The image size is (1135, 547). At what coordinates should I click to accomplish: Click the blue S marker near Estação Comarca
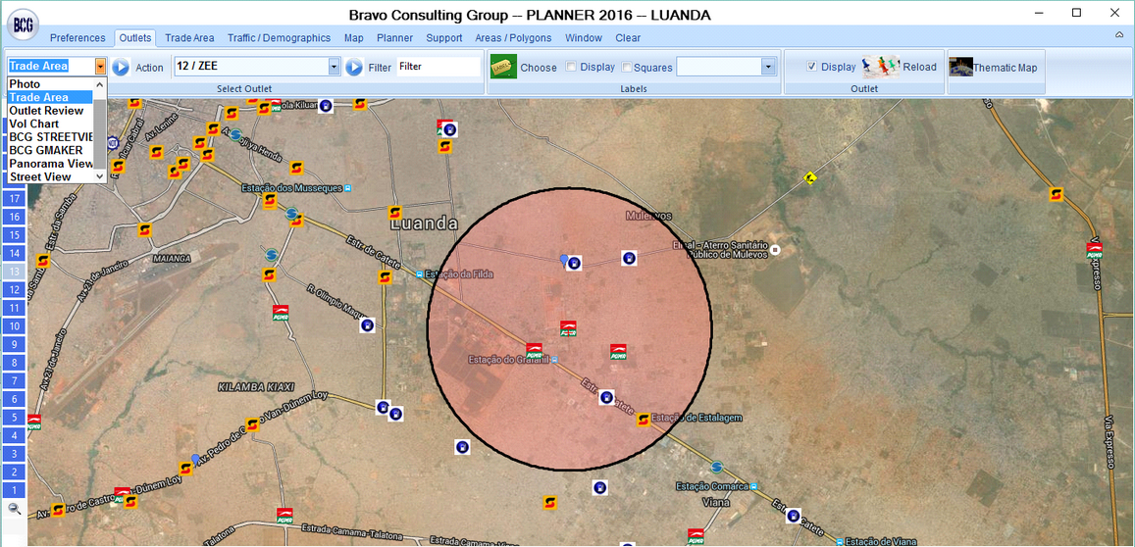tap(717, 467)
